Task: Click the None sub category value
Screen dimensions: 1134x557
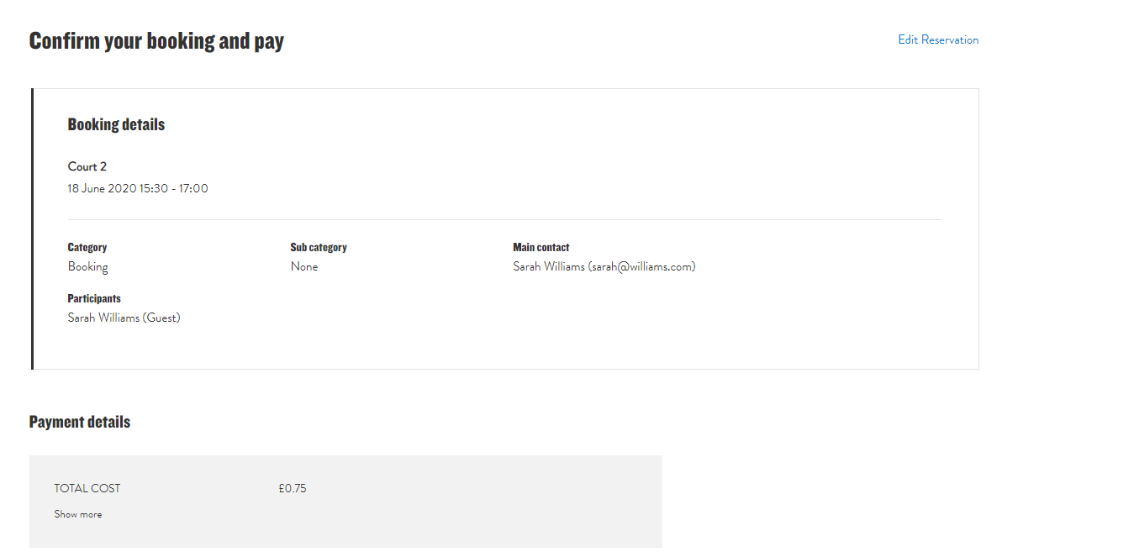Action: click(304, 266)
